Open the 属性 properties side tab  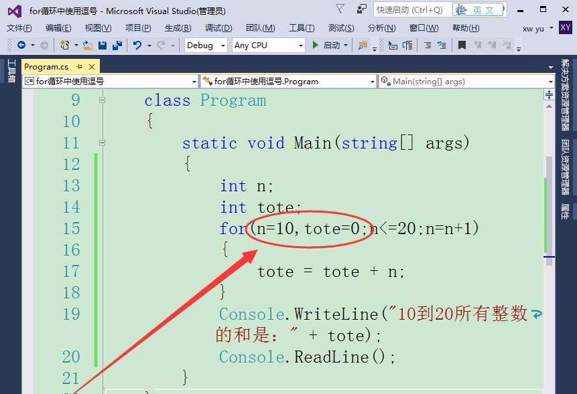pyautogui.click(x=565, y=211)
